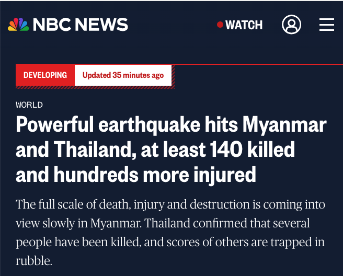This screenshot has width=343, height=276.
Task: Open the WATCH live stream link
Action: [x=244, y=25]
